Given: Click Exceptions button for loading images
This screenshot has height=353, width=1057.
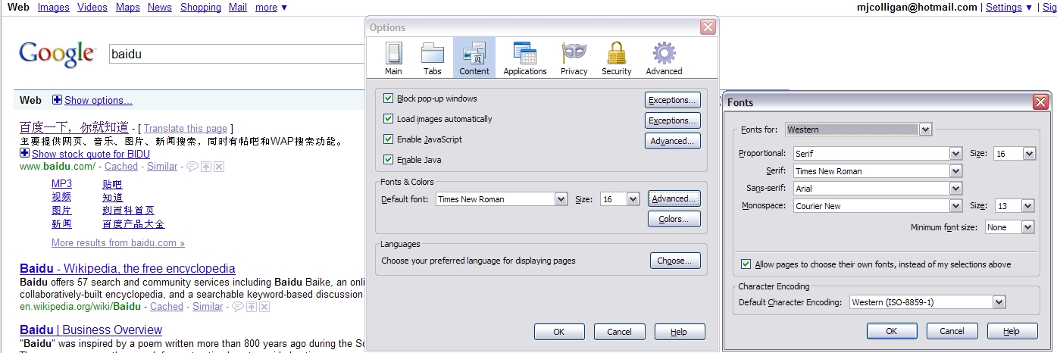Looking at the screenshot, I should [673, 120].
